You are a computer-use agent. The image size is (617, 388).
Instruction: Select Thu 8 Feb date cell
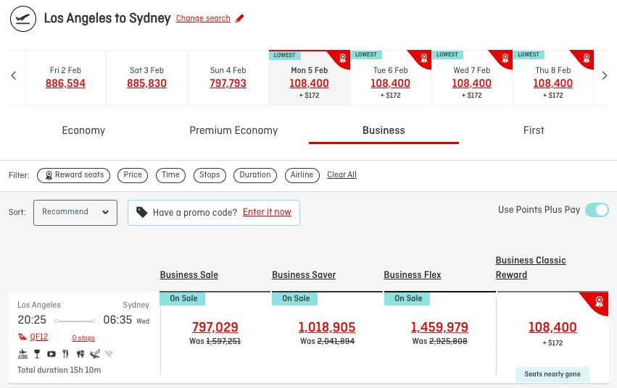tap(553, 77)
